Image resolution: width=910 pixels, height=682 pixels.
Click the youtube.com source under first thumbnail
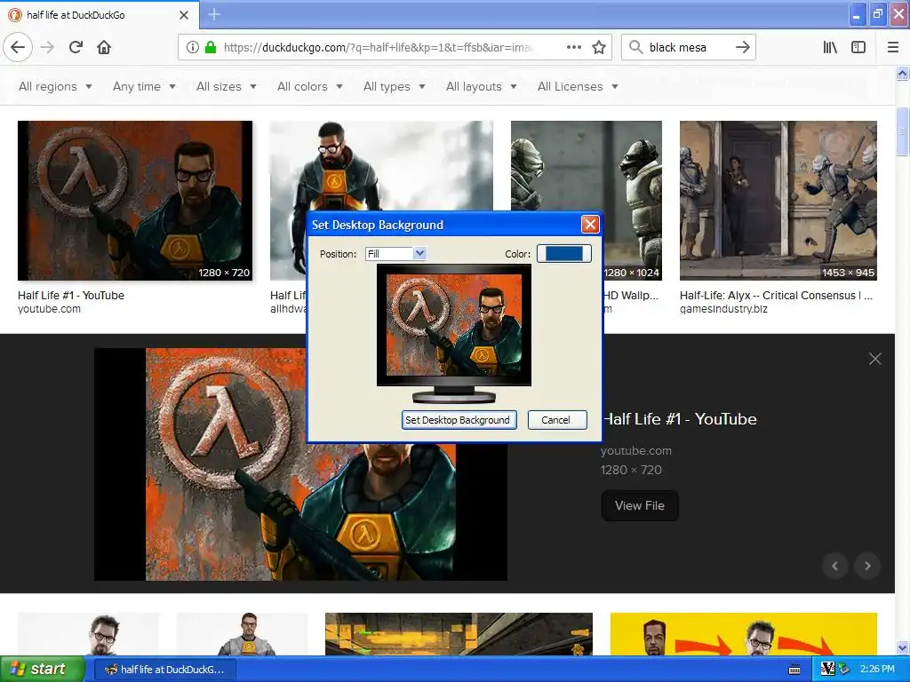tap(50, 309)
